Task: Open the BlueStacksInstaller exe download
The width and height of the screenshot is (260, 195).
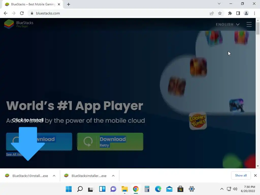Action: pos(85,176)
